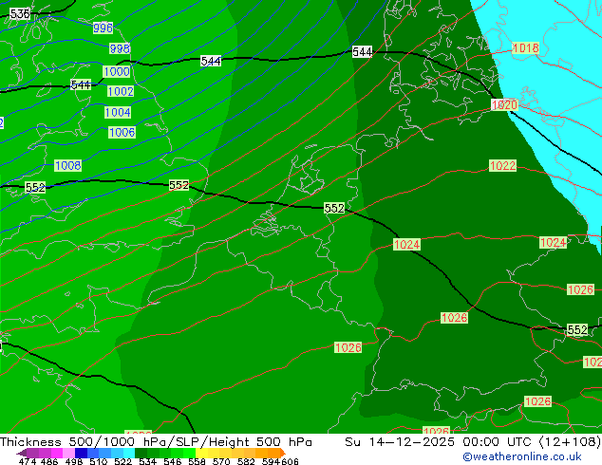Click the blue 1004 isobar label
The width and height of the screenshot is (602, 465).
coord(118,112)
